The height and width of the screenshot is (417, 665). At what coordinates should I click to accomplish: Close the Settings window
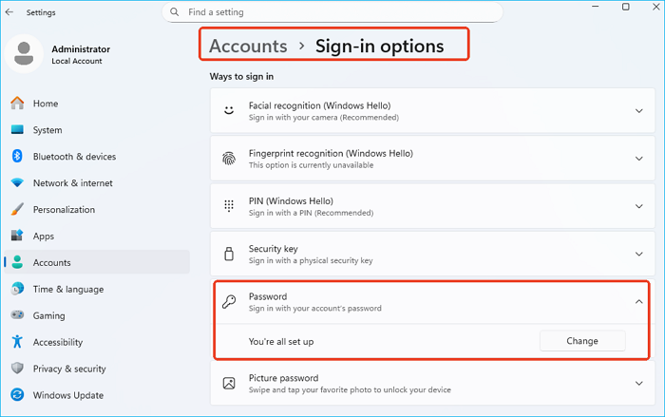click(655, 7)
